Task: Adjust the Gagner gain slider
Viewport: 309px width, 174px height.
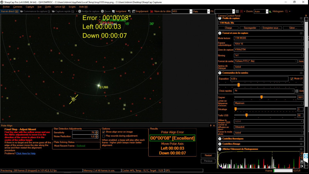Action: [261, 97]
